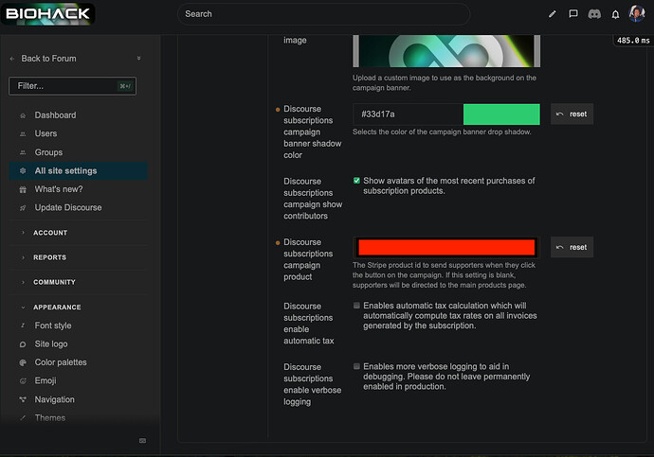Click the Discord icon in header
The image size is (654, 457).
[594, 14]
